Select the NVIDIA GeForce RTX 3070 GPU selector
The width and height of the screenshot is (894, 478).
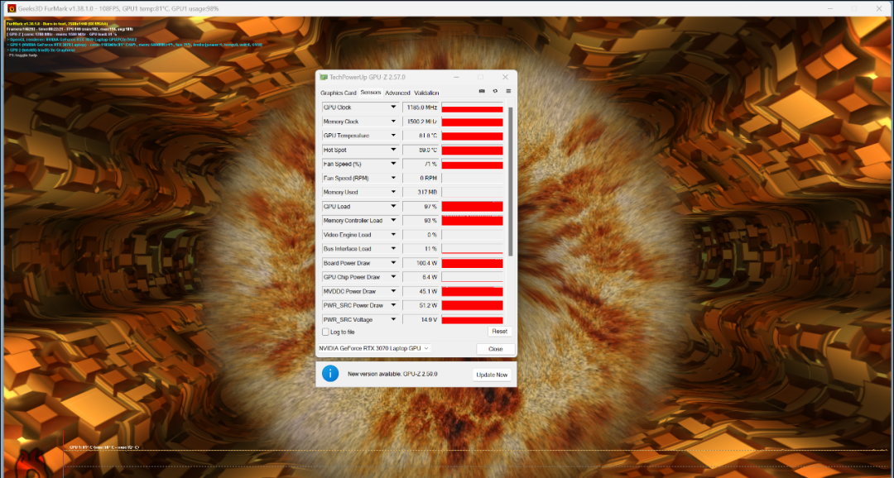[374, 348]
